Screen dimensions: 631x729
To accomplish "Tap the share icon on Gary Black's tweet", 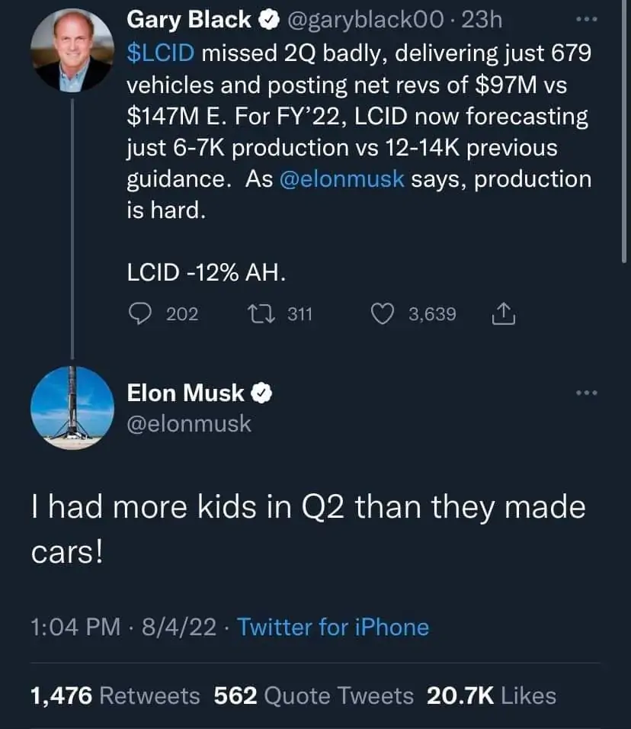I will coord(504,313).
